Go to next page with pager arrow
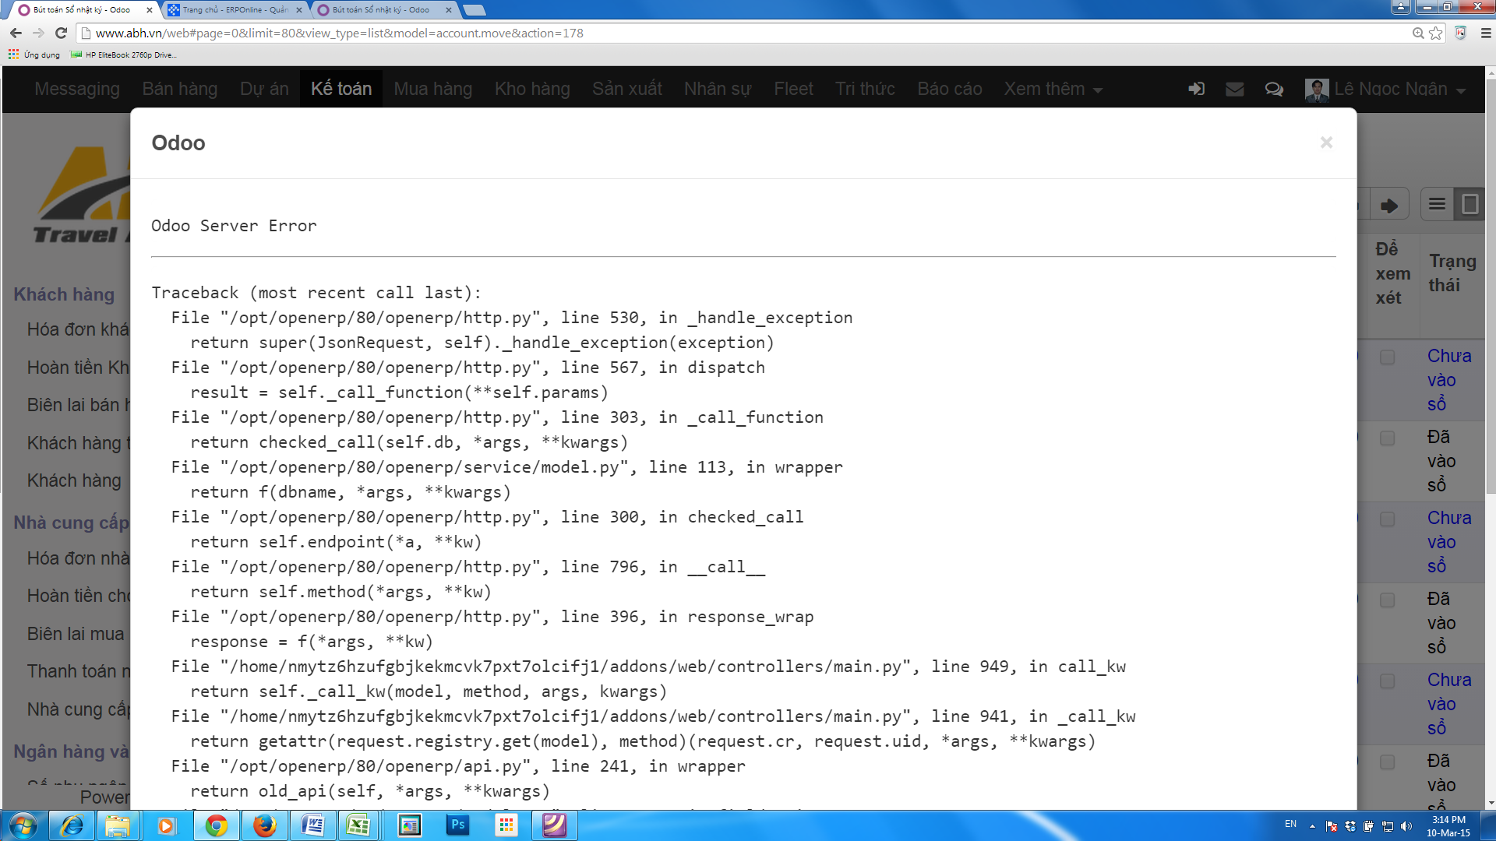The width and height of the screenshot is (1496, 841). [x=1389, y=206]
